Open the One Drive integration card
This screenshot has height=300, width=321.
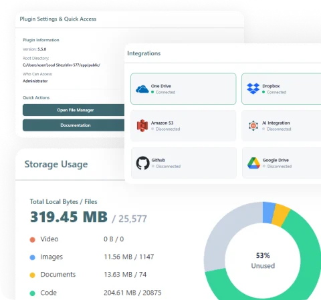(183, 89)
